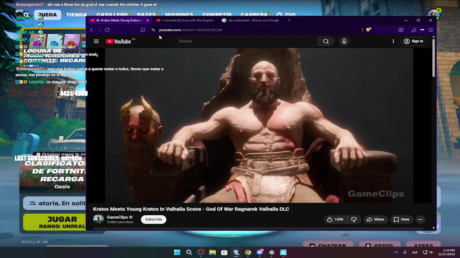Image resolution: width=460 pixels, height=258 pixels.
Task: Switch to the Kratos Meets Young Kratos tab
Action: [119, 20]
